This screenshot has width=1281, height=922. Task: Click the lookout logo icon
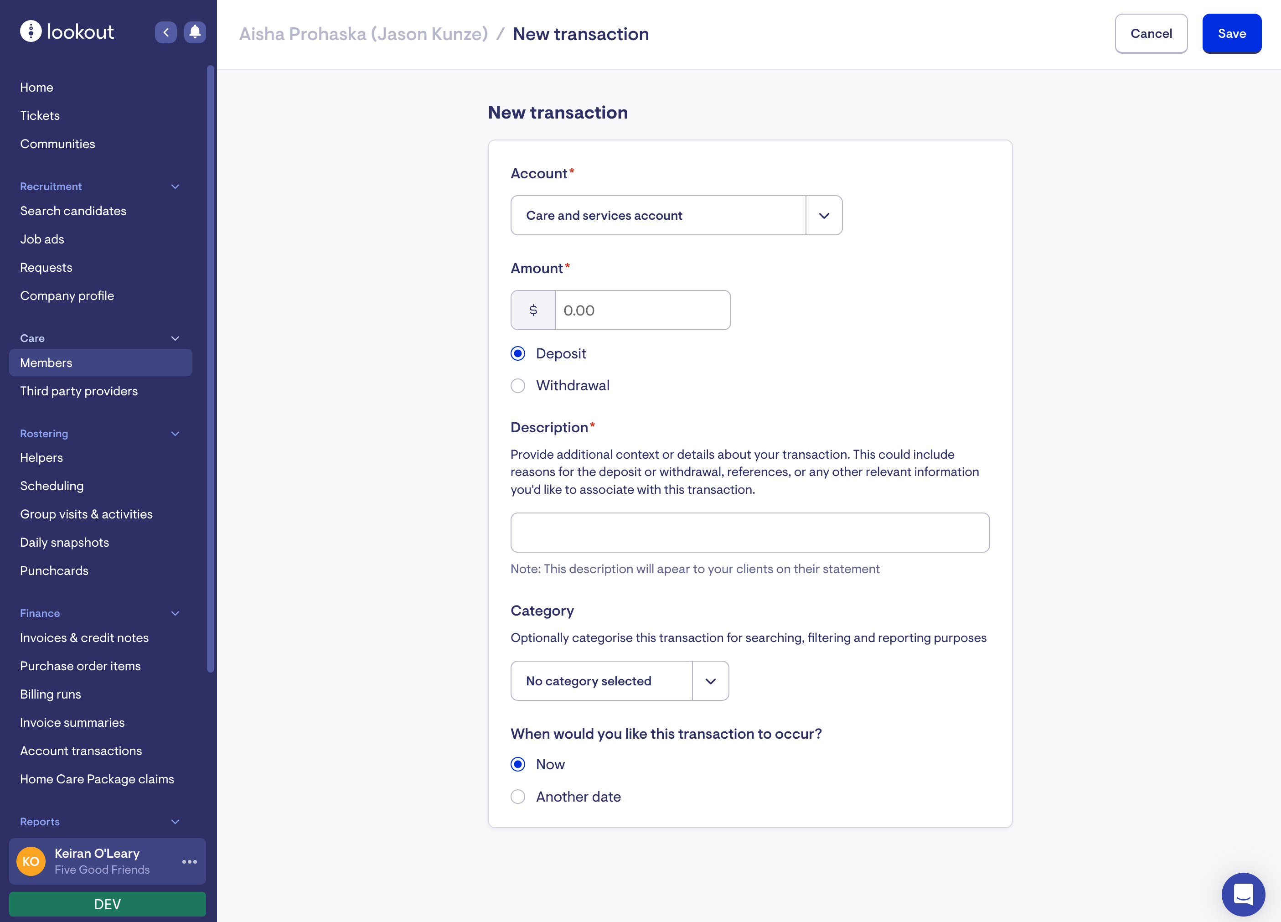pyautogui.click(x=31, y=31)
